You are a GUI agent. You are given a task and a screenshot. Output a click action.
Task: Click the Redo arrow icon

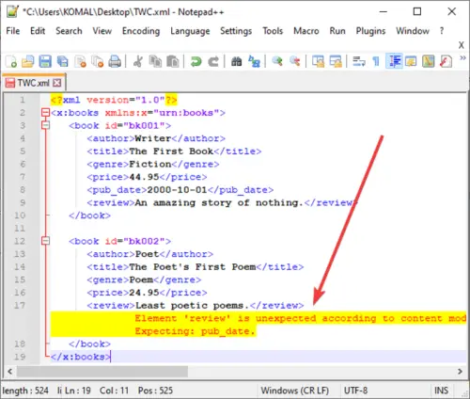[x=213, y=61]
